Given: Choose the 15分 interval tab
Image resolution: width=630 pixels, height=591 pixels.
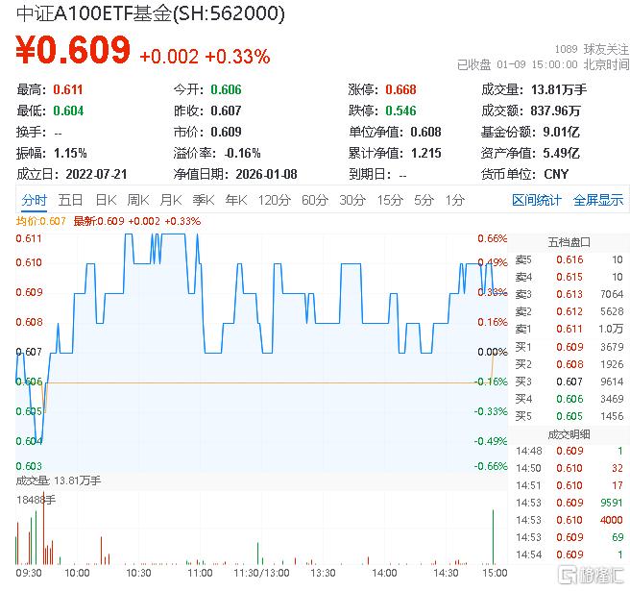Looking at the screenshot, I should [390, 200].
